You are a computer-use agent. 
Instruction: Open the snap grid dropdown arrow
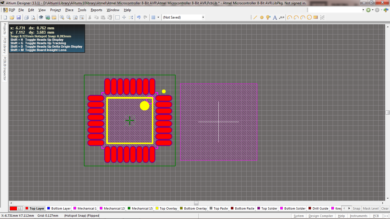point(158,17)
